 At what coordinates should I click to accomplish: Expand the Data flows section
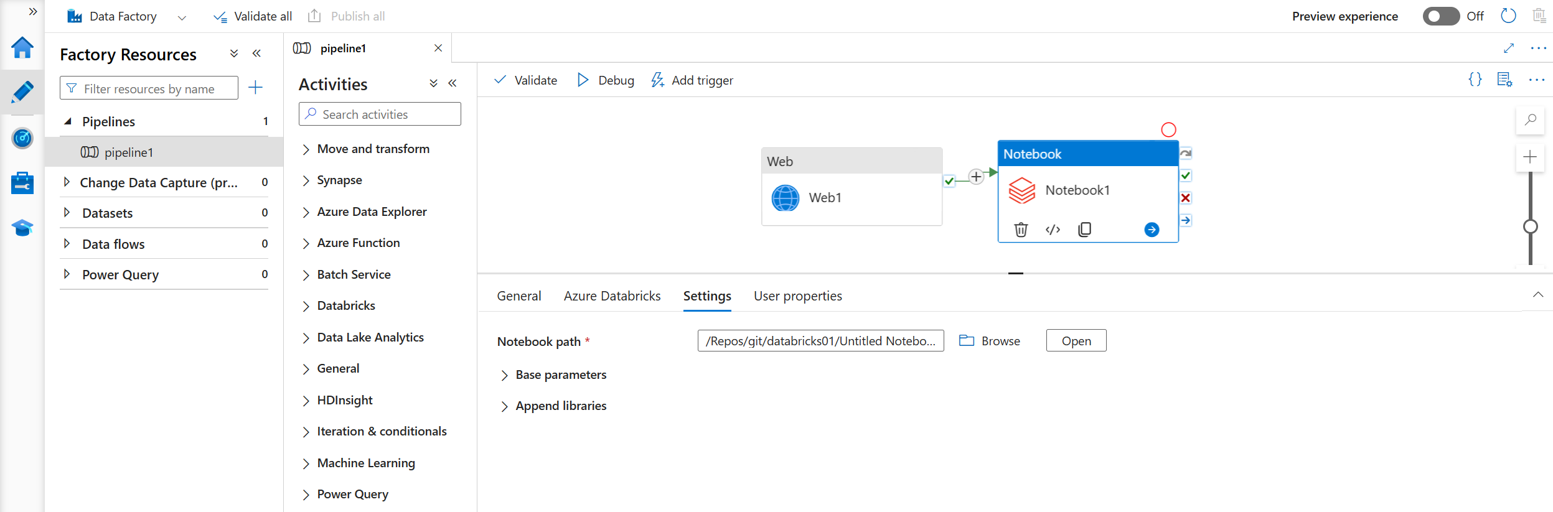pos(67,244)
